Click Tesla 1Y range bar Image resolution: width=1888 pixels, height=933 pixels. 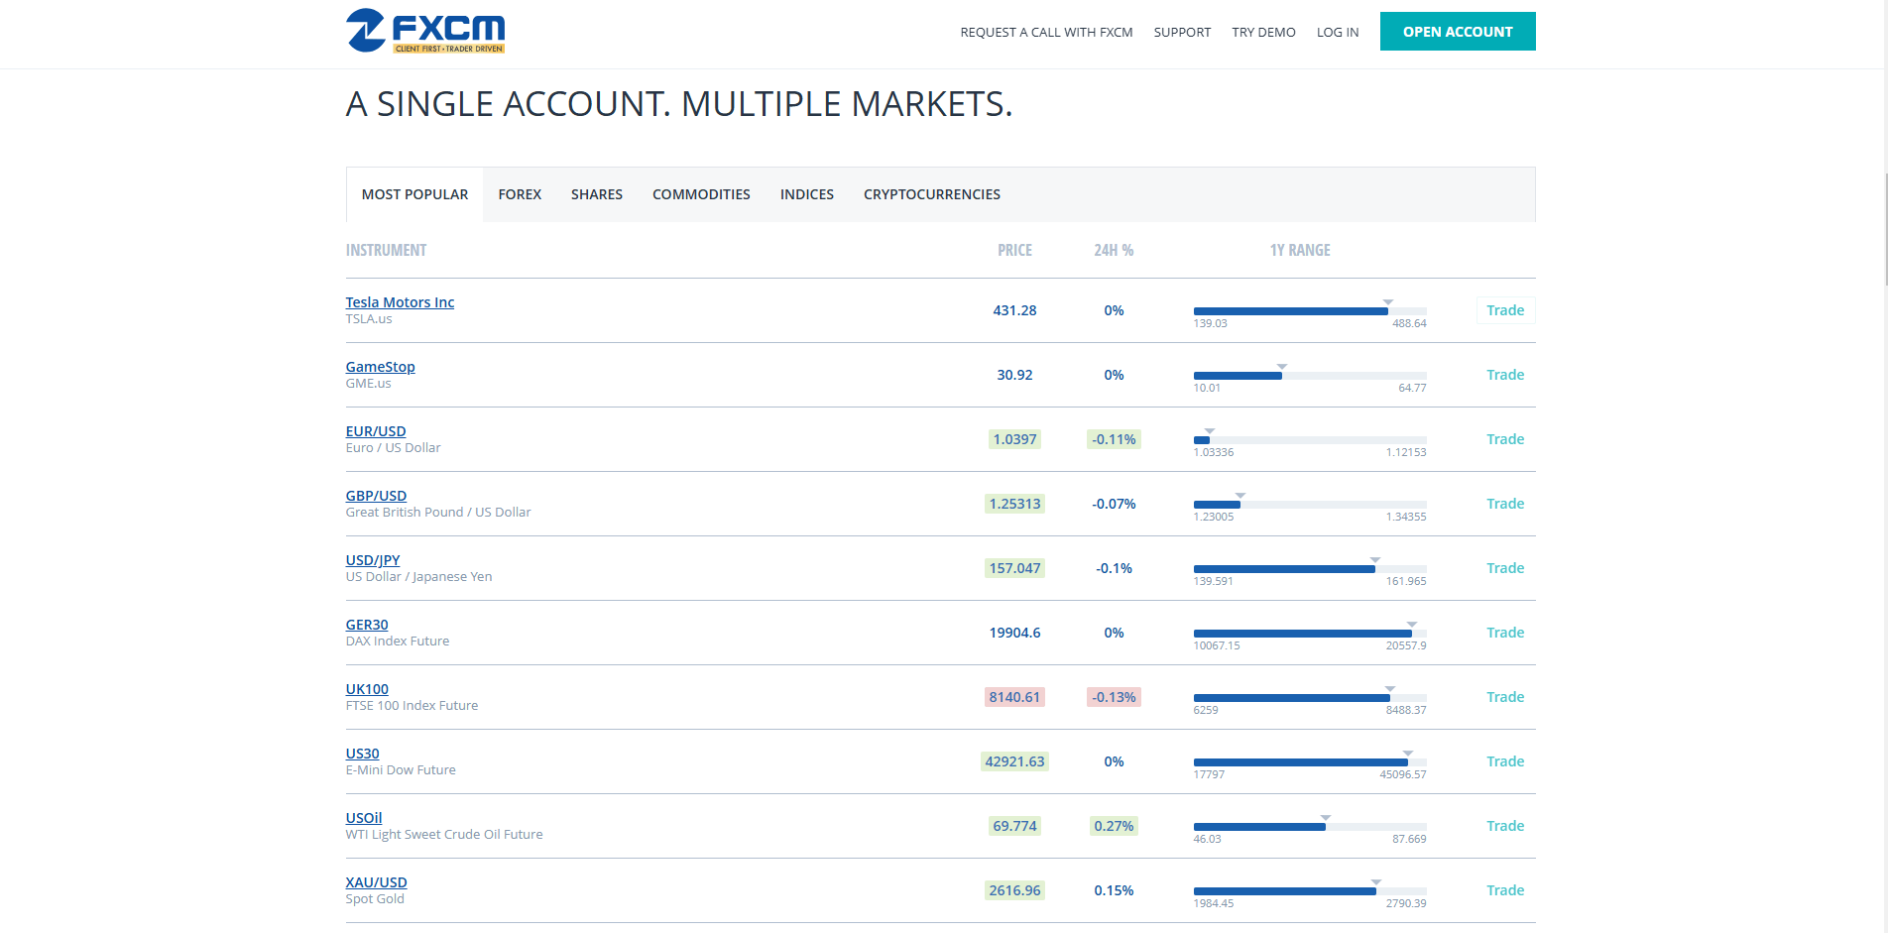1310,311
